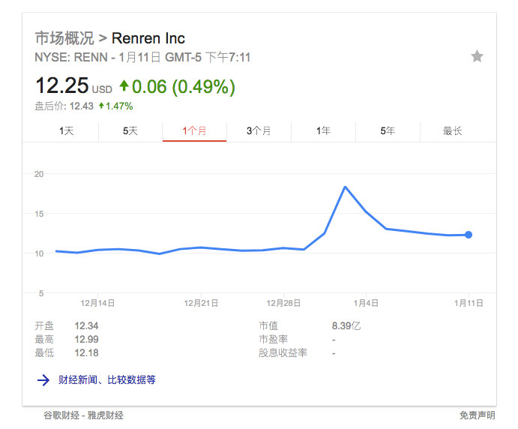This screenshot has width=518, height=429.
Task: Click the 开盘 value 12.34
Action: [86, 326]
